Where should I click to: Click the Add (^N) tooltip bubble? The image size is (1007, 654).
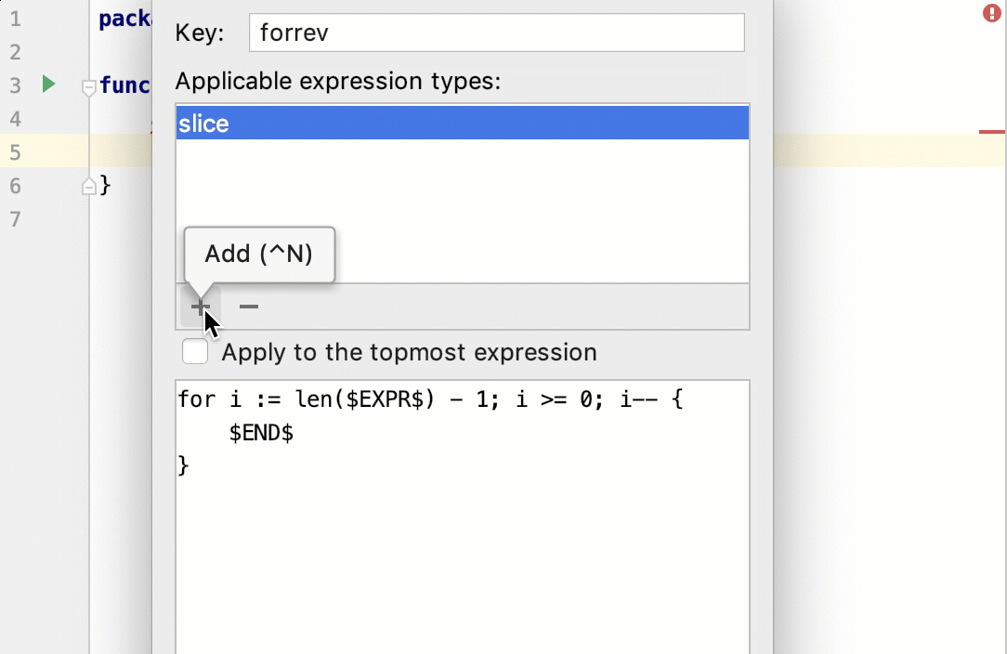pos(258,254)
